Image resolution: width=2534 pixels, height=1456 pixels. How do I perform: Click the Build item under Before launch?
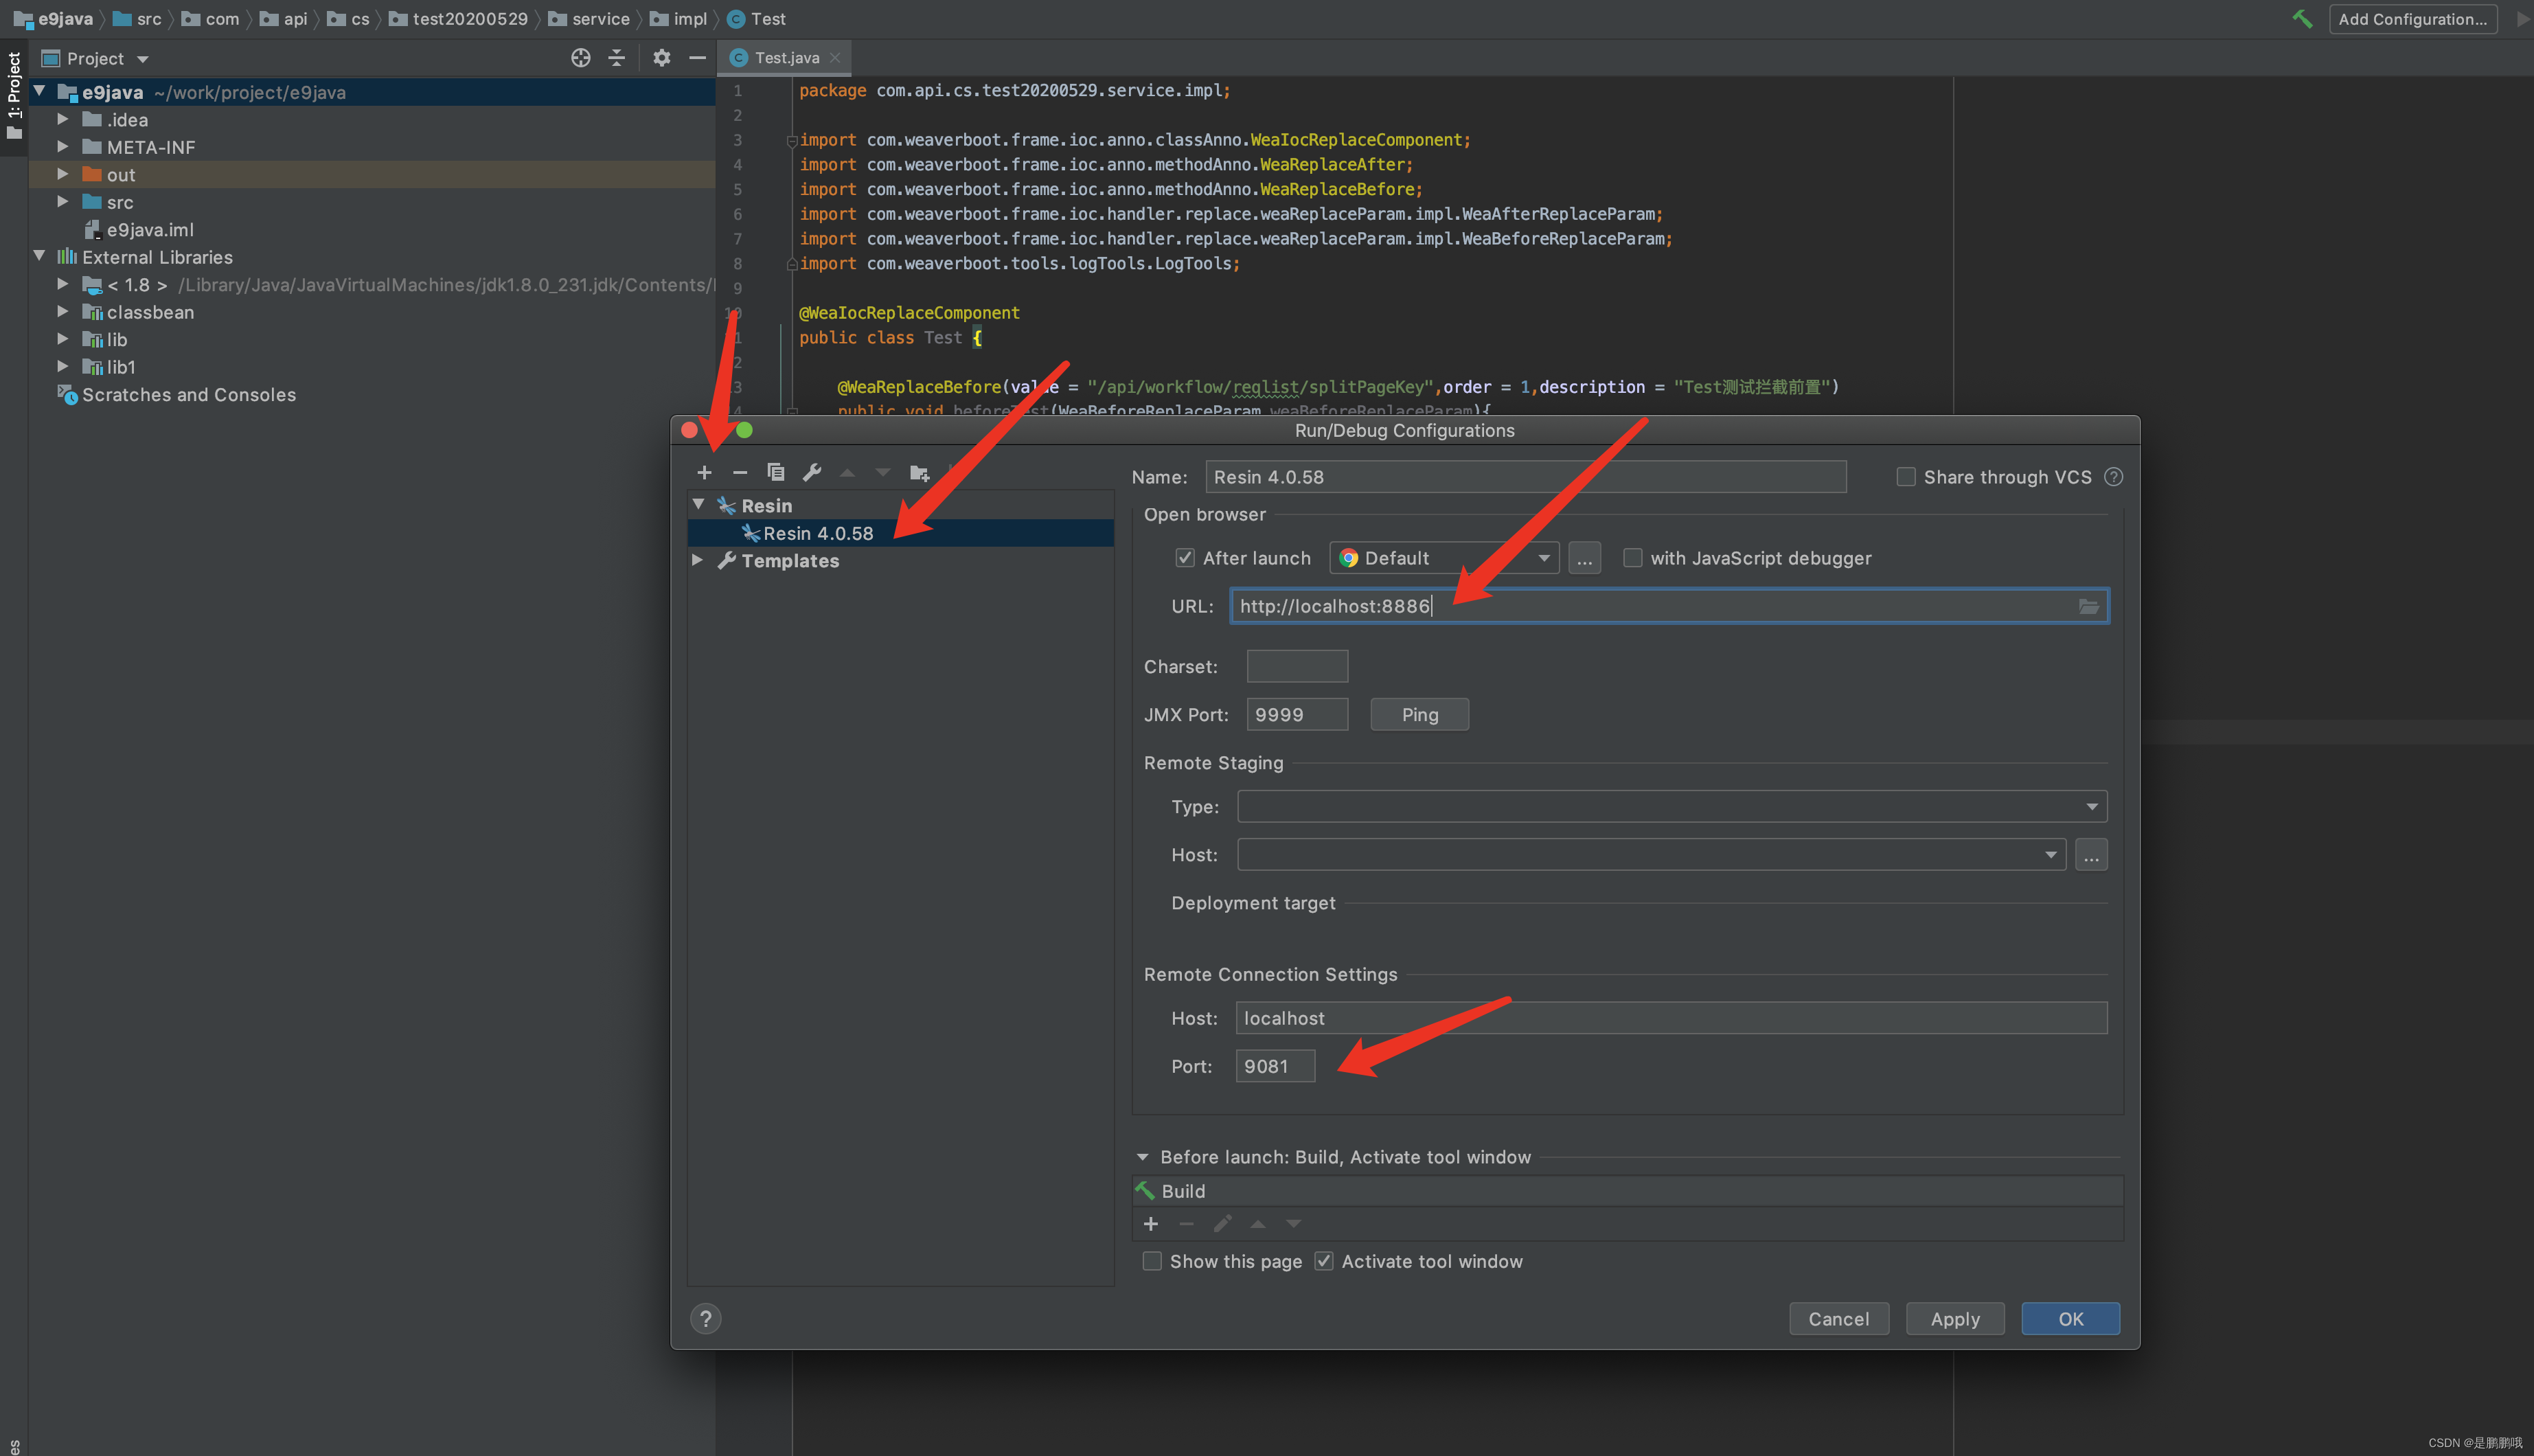[1183, 1190]
